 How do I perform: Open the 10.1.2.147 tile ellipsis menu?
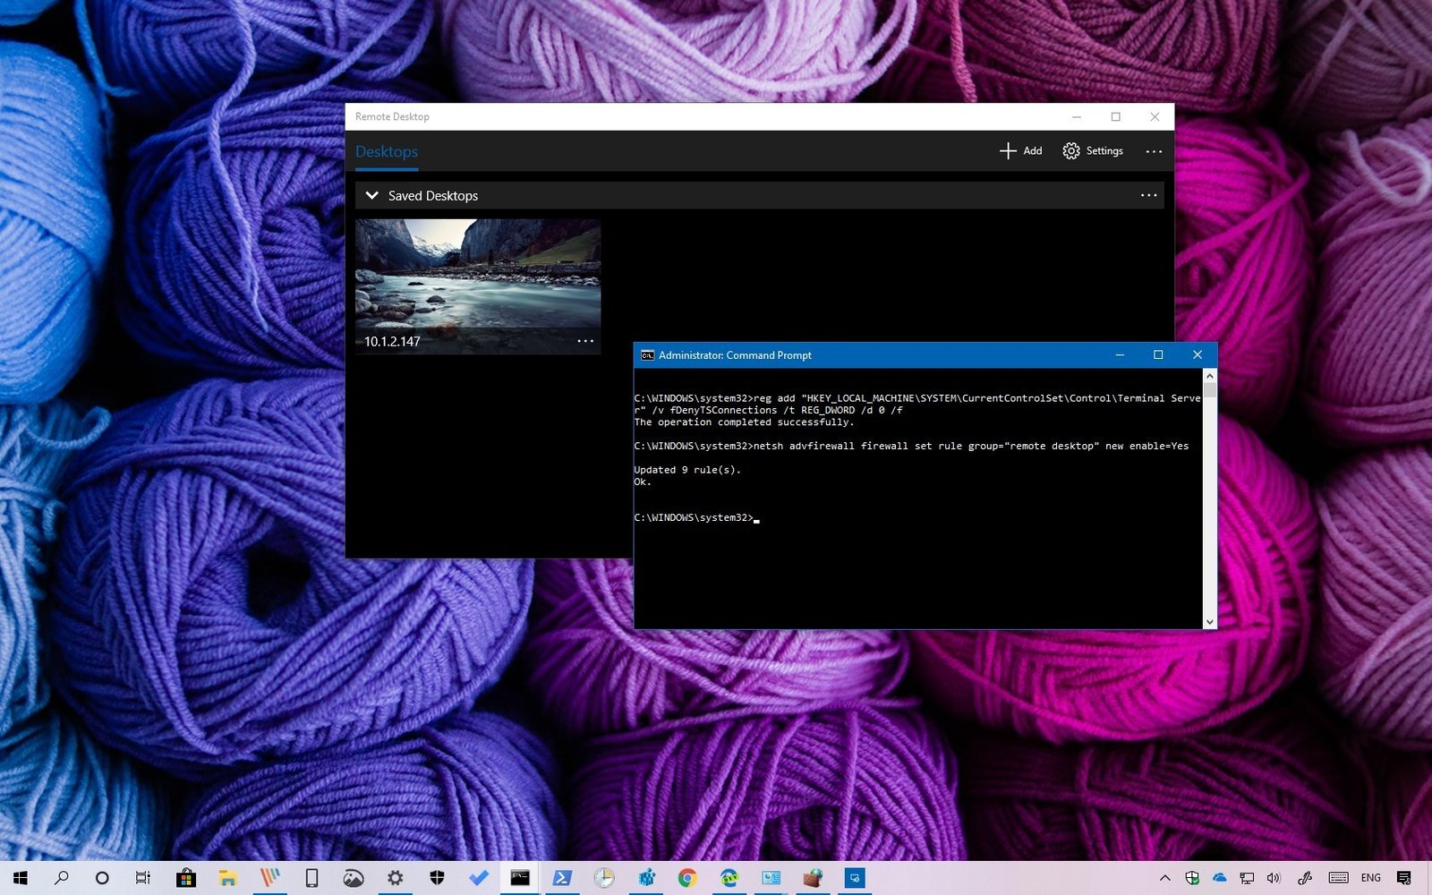585,341
